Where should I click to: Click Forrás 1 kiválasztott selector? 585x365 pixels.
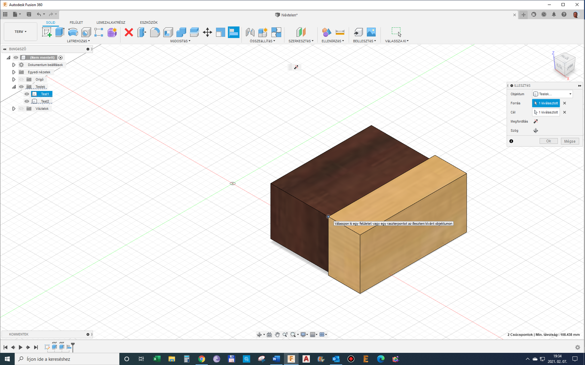click(x=546, y=103)
